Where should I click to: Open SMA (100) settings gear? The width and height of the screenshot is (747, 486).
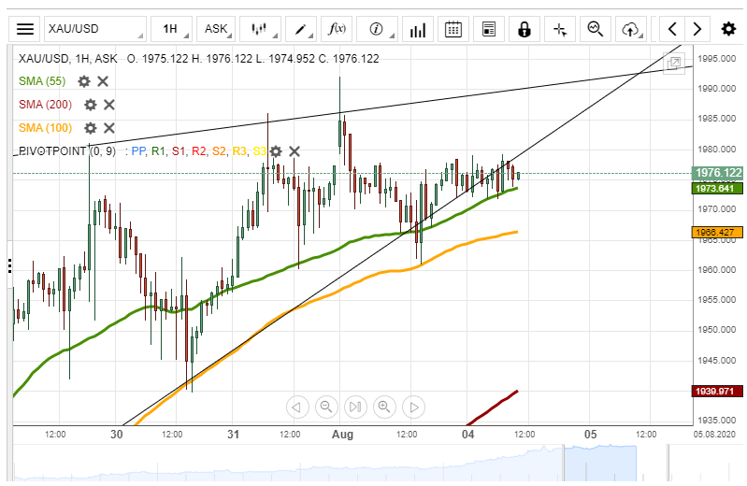pos(90,128)
